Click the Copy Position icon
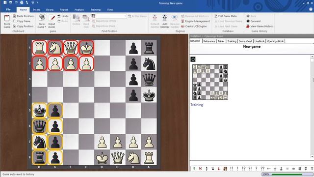This screenshot has width=314, height=177. 14,26
